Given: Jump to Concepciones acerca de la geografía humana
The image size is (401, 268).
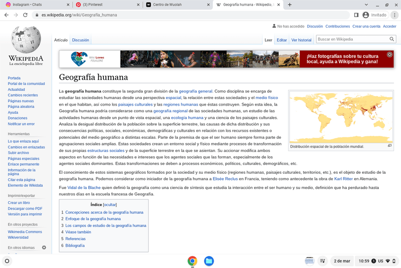Looking at the screenshot, I should [105, 213].
